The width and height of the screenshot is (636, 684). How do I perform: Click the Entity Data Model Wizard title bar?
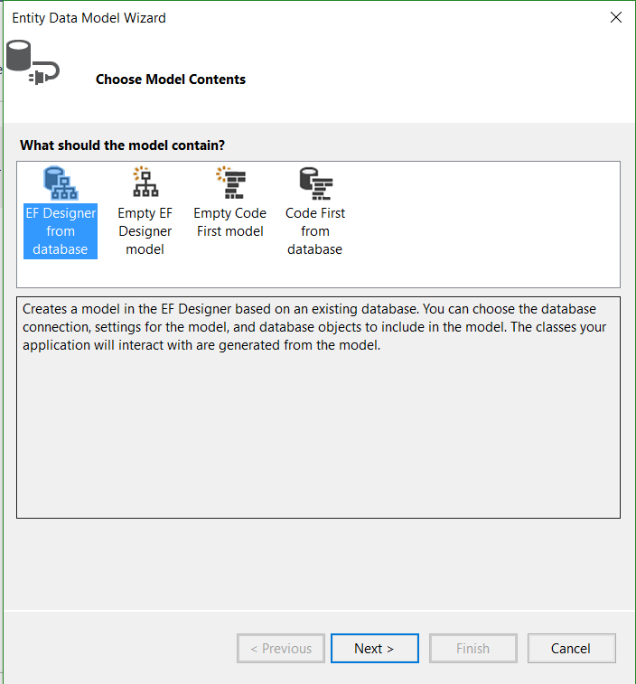click(x=305, y=17)
